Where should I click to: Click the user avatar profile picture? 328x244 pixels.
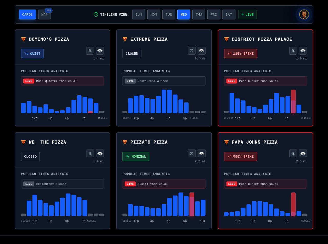[304, 14]
